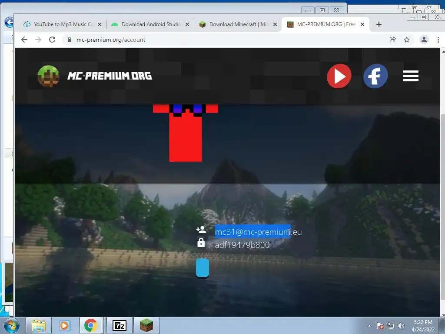The image size is (445, 334).
Task: Click the network tray icon
Action: [391, 326]
